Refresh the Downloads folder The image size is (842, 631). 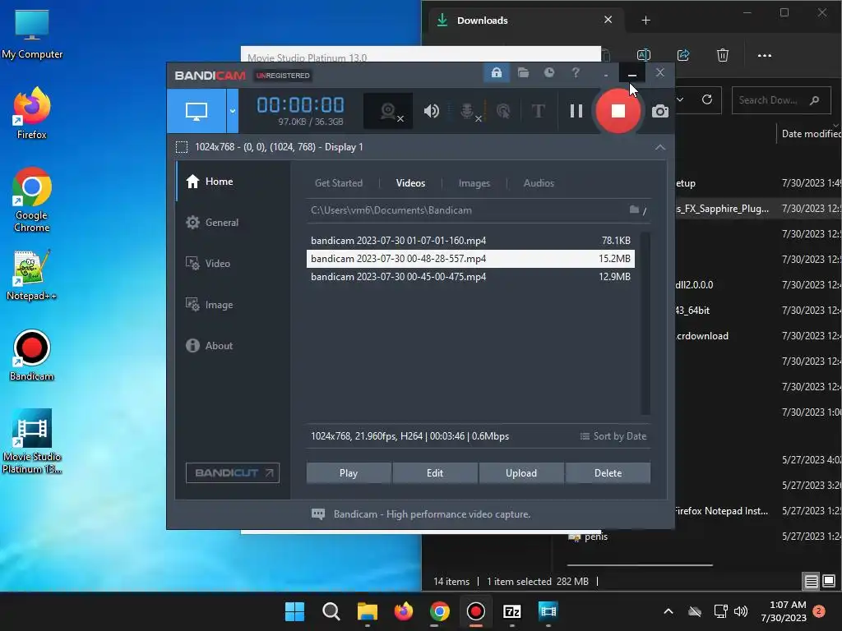tap(707, 99)
